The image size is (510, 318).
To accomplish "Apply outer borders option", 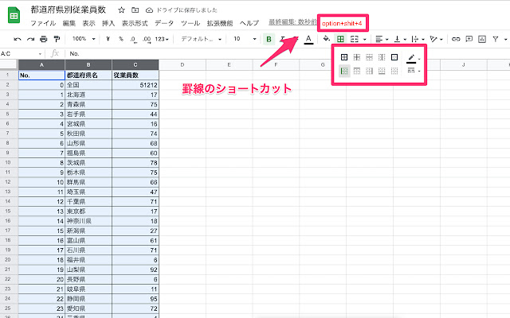I will 394,57.
